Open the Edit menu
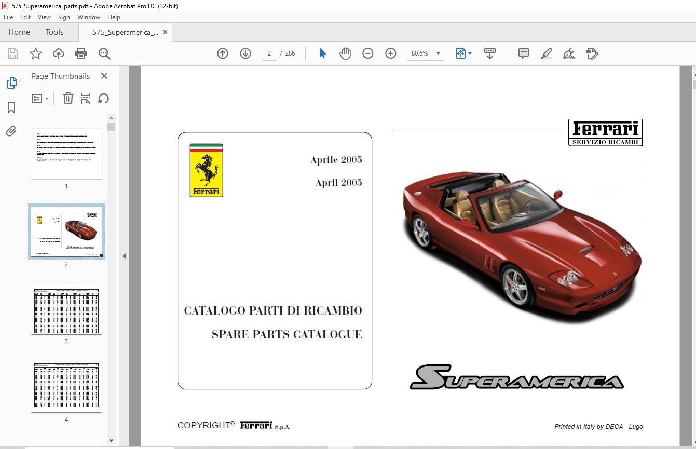 tap(25, 17)
